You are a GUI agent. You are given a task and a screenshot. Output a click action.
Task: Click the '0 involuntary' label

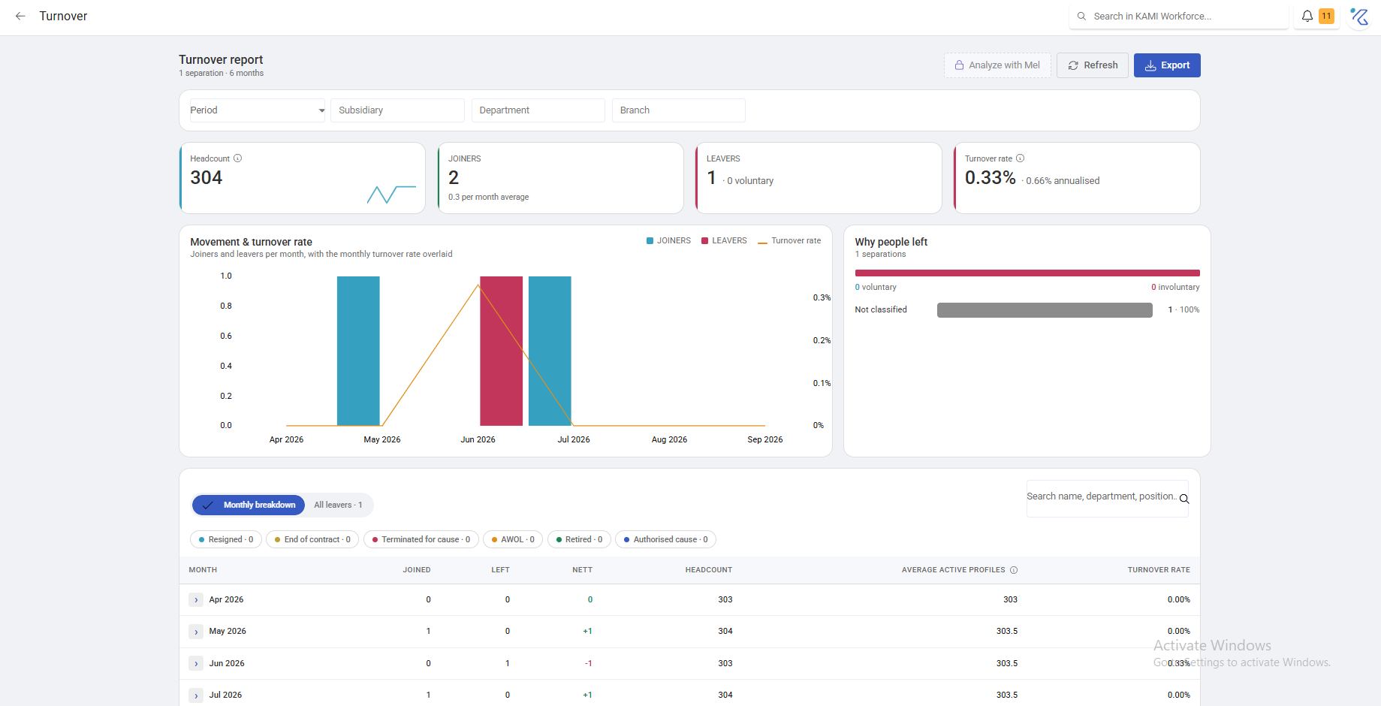[1175, 288]
